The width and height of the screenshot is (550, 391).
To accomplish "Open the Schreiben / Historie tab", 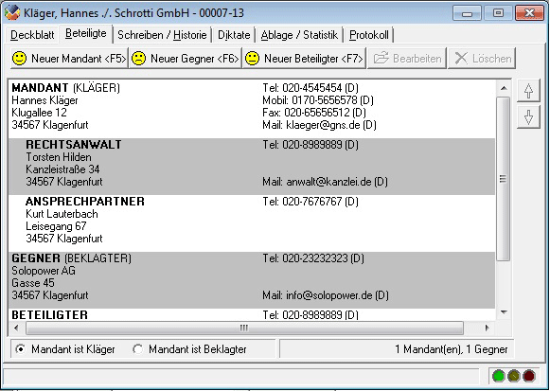I will tap(162, 35).
